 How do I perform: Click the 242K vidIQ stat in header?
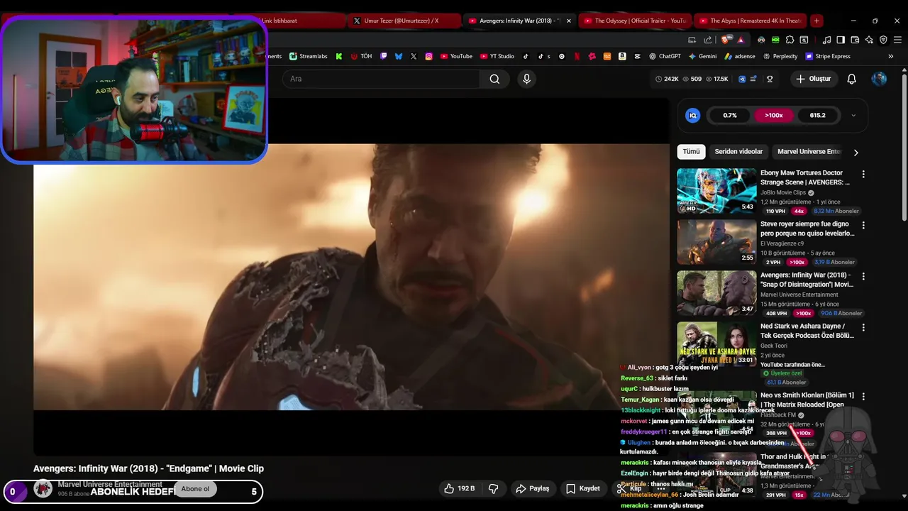pyautogui.click(x=667, y=79)
